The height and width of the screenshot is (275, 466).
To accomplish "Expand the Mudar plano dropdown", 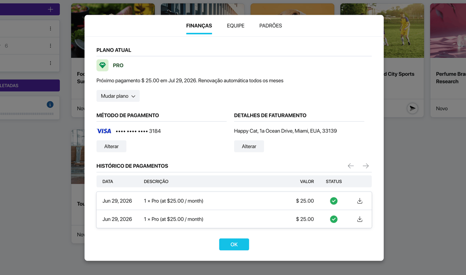I will click(x=118, y=96).
